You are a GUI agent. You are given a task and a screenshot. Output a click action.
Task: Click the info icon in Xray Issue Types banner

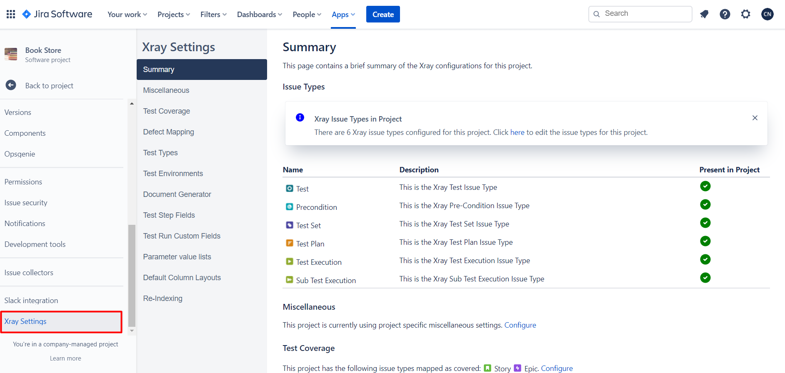300,117
